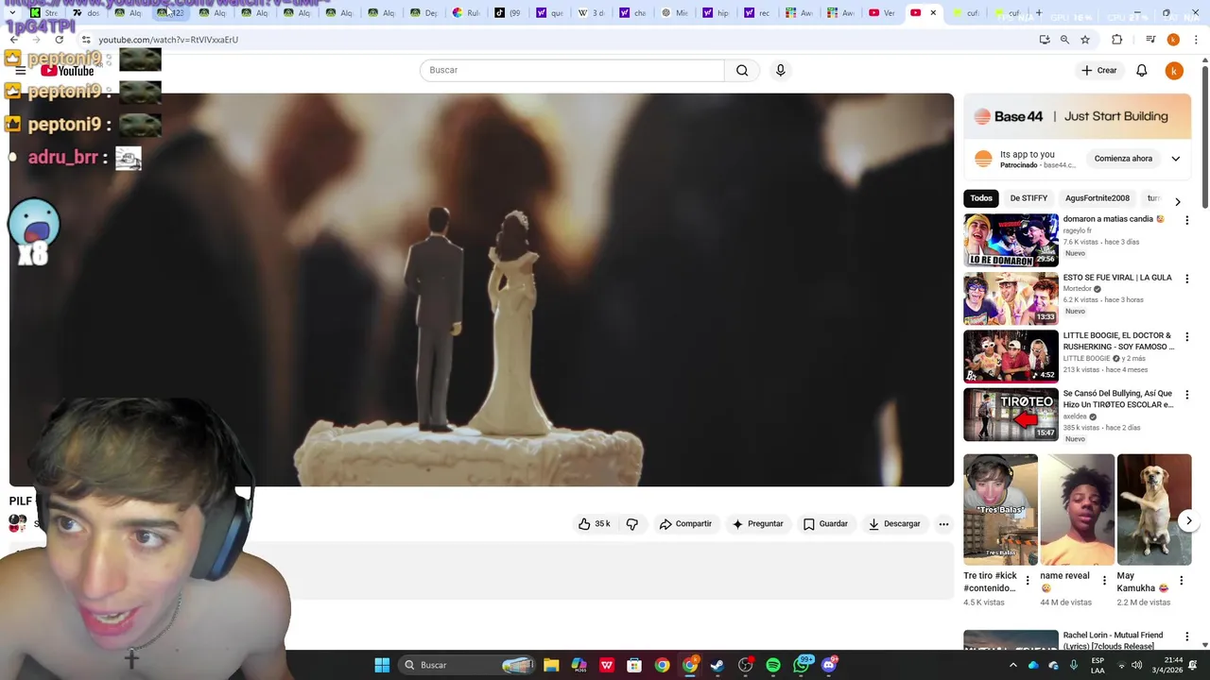This screenshot has width=1210, height=680.
Task: Open options for 'domaron a matias candia' video
Action: (1187, 220)
